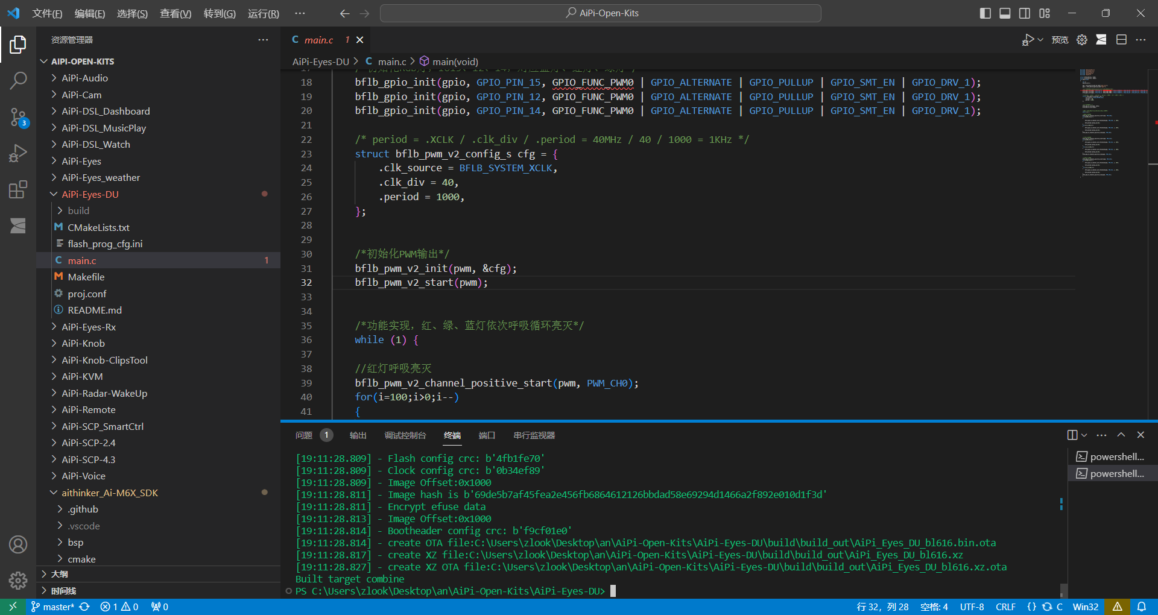Open editor More Actions ellipsis
This screenshot has width=1158, height=615.
point(1141,40)
